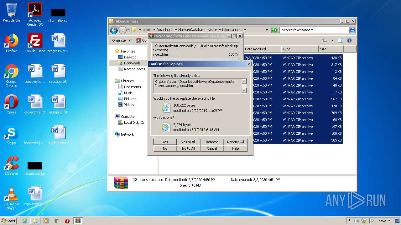Viewport: 401px width, 225px height.
Task: Open Help from the replace dialog
Action: (236, 148)
